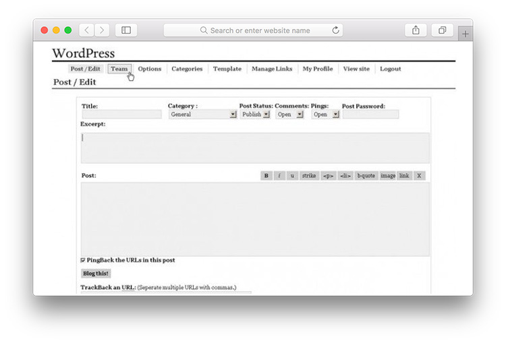
Task: Click inside the Post content text area
Action: coord(255,220)
